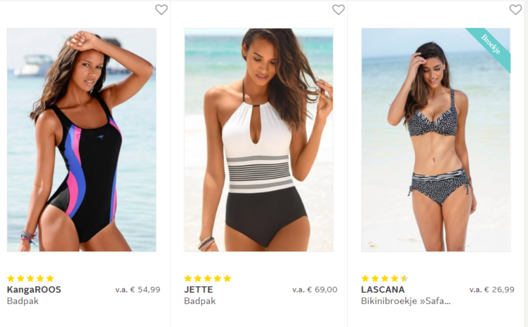Click the KangaROOS brand name
Image resolution: width=528 pixels, height=327 pixels.
tap(34, 289)
